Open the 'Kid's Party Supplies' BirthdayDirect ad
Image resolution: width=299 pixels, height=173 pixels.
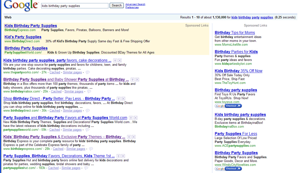pyautogui.click(x=23, y=37)
